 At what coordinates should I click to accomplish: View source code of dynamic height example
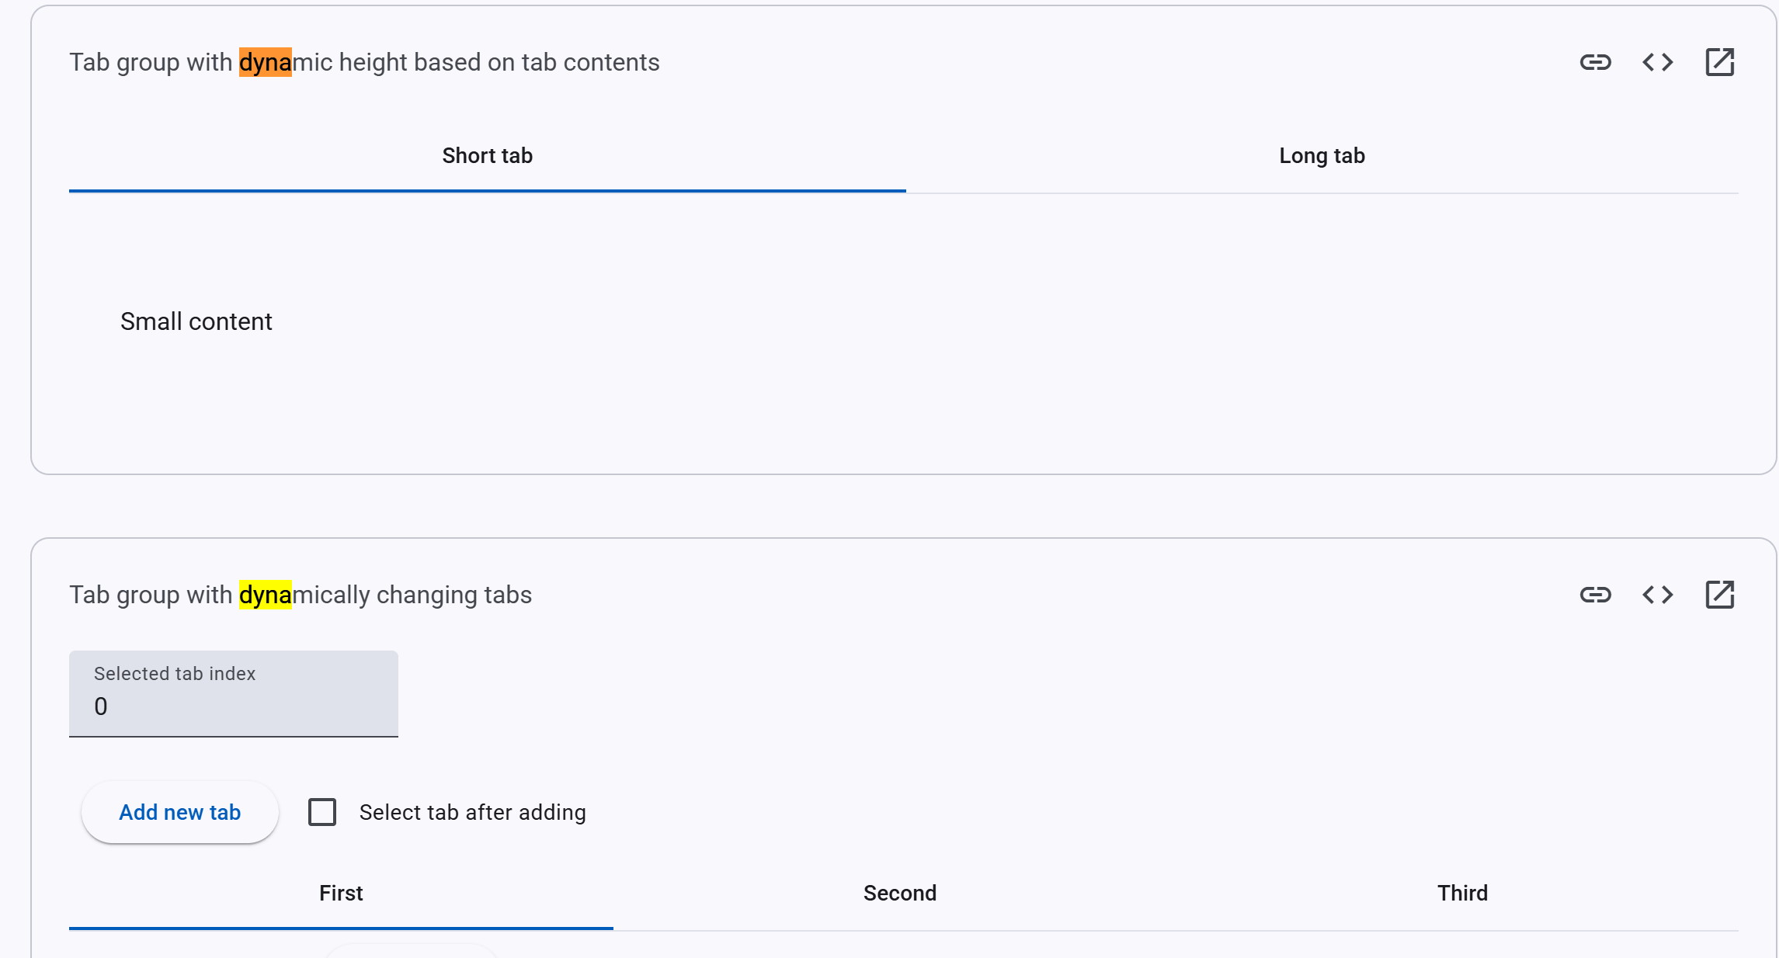tap(1657, 62)
